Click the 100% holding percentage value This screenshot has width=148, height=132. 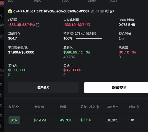point(68,38)
